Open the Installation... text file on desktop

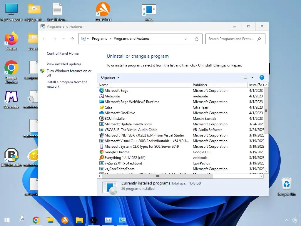click(x=57, y=12)
